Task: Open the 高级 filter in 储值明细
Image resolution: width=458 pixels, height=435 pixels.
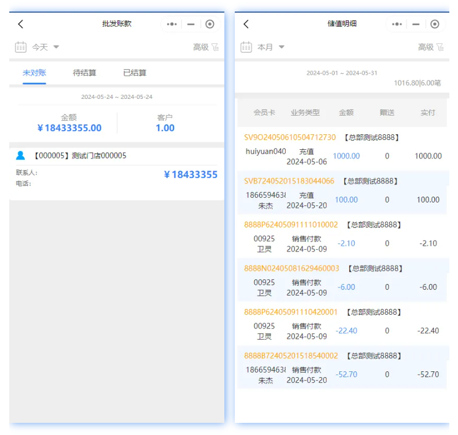Action: 431,47
